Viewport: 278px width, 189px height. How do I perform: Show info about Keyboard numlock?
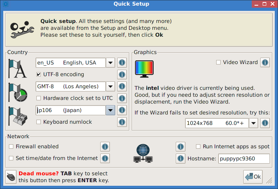pos(122,122)
